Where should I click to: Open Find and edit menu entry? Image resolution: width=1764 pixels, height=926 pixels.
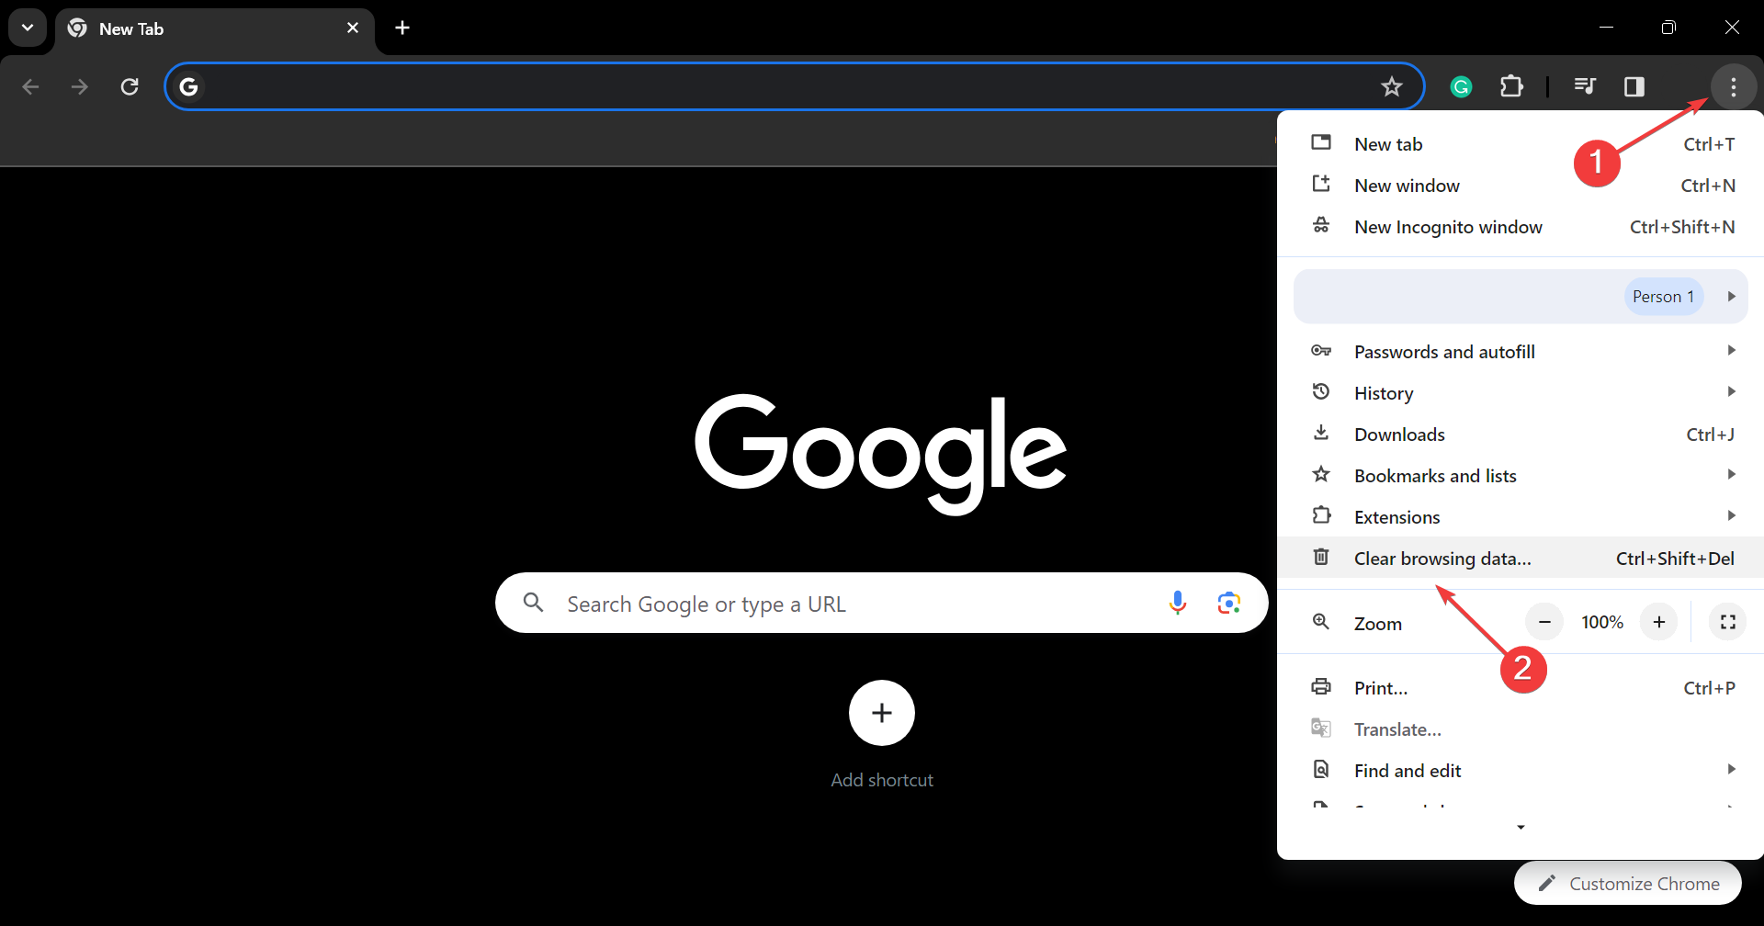[1521, 771]
